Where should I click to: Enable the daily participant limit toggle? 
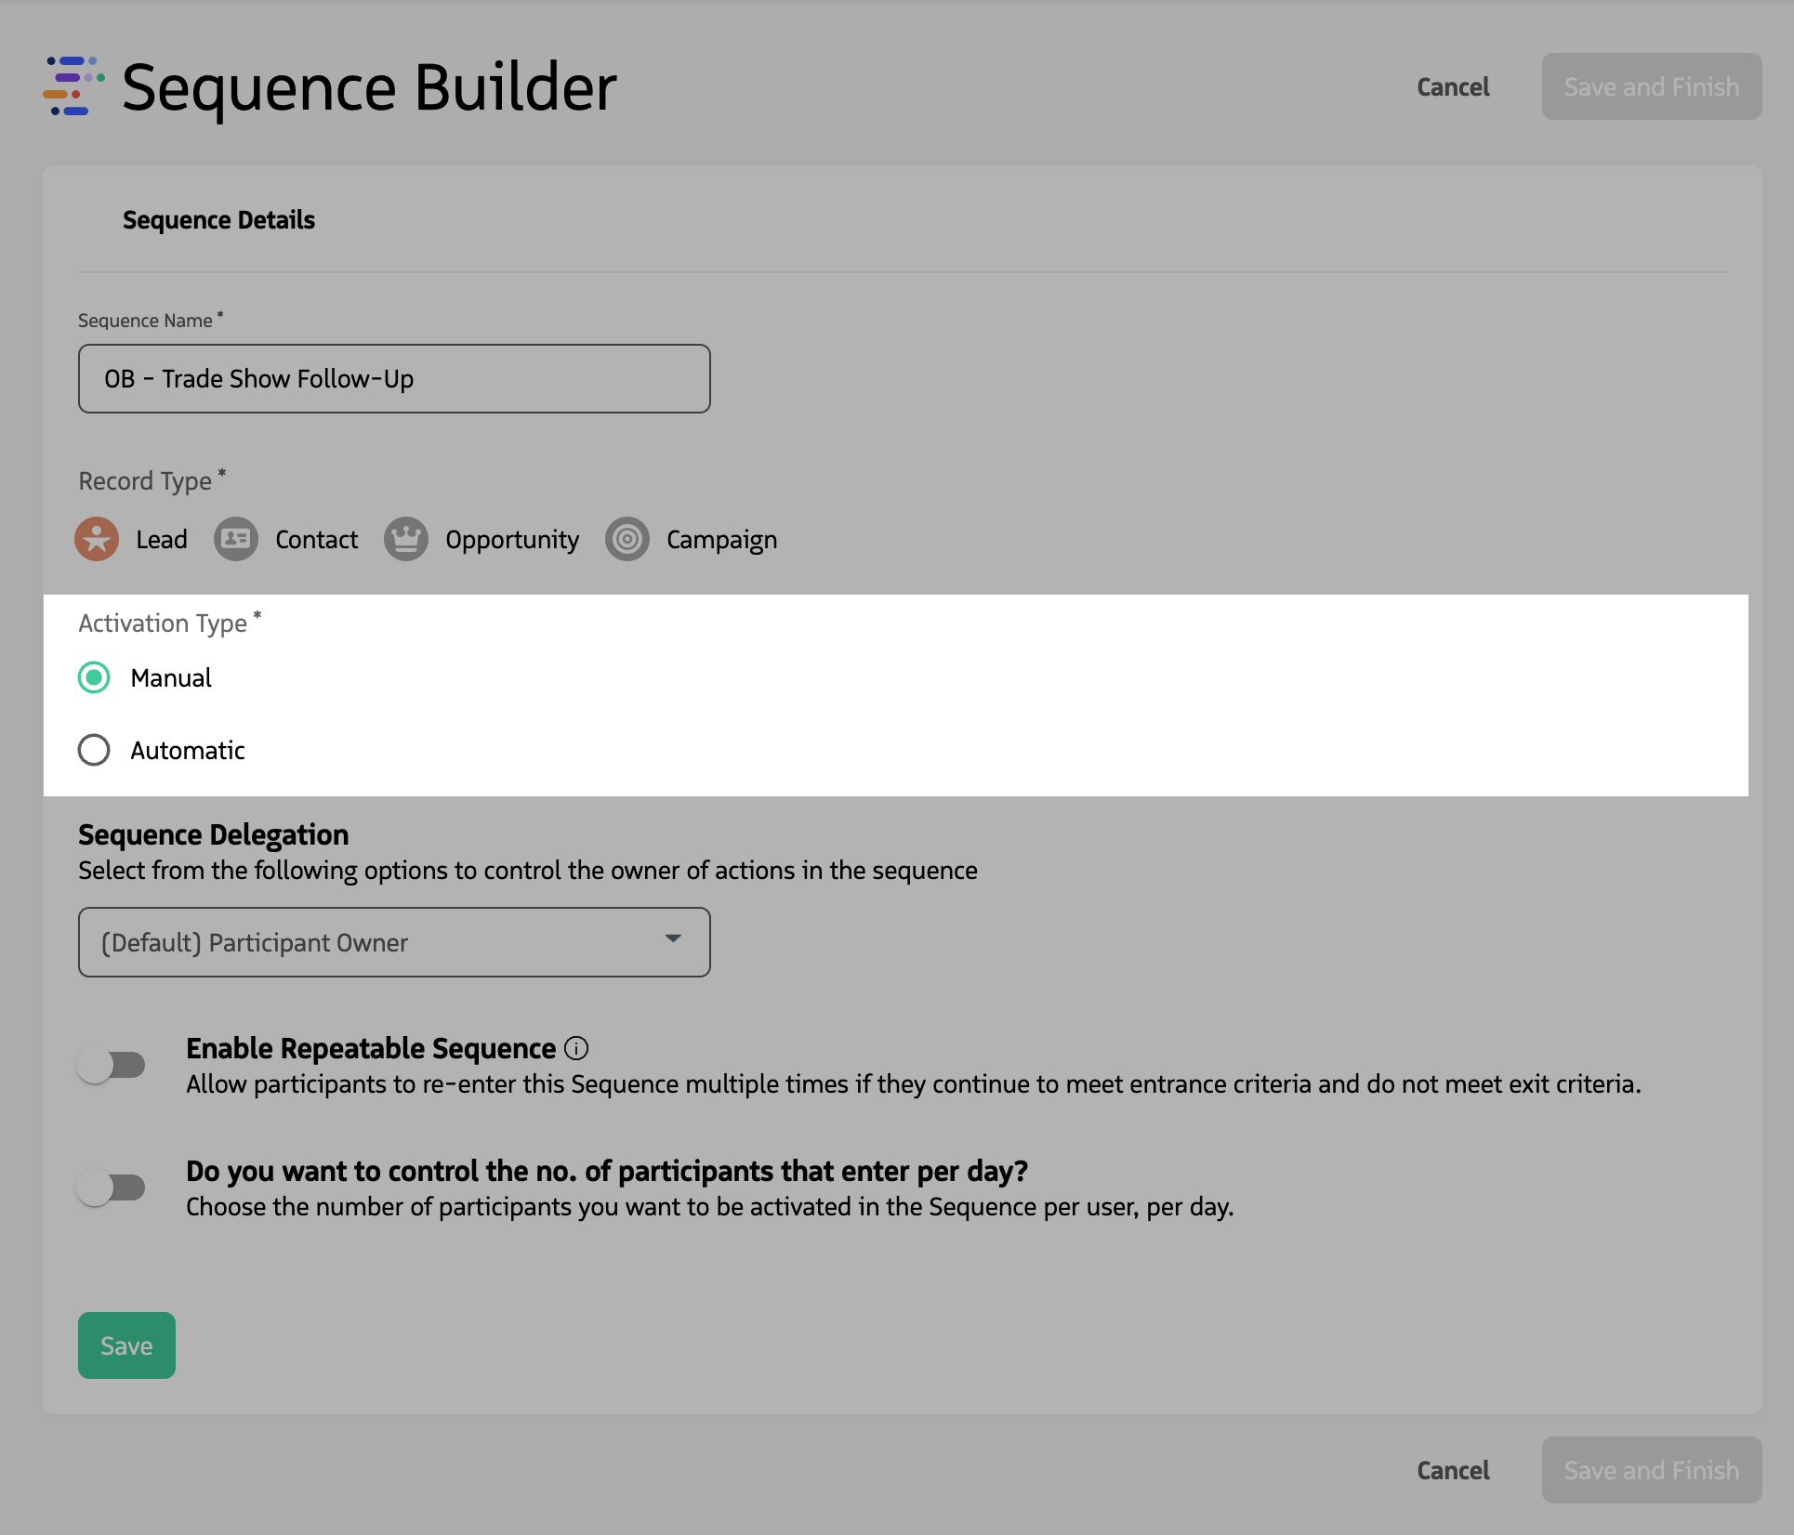[x=113, y=1187]
